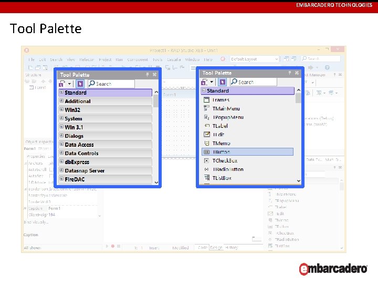Select the Frames component icon
Image resolution: width=378 pixels, height=284 pixels.
pos(207,100)
